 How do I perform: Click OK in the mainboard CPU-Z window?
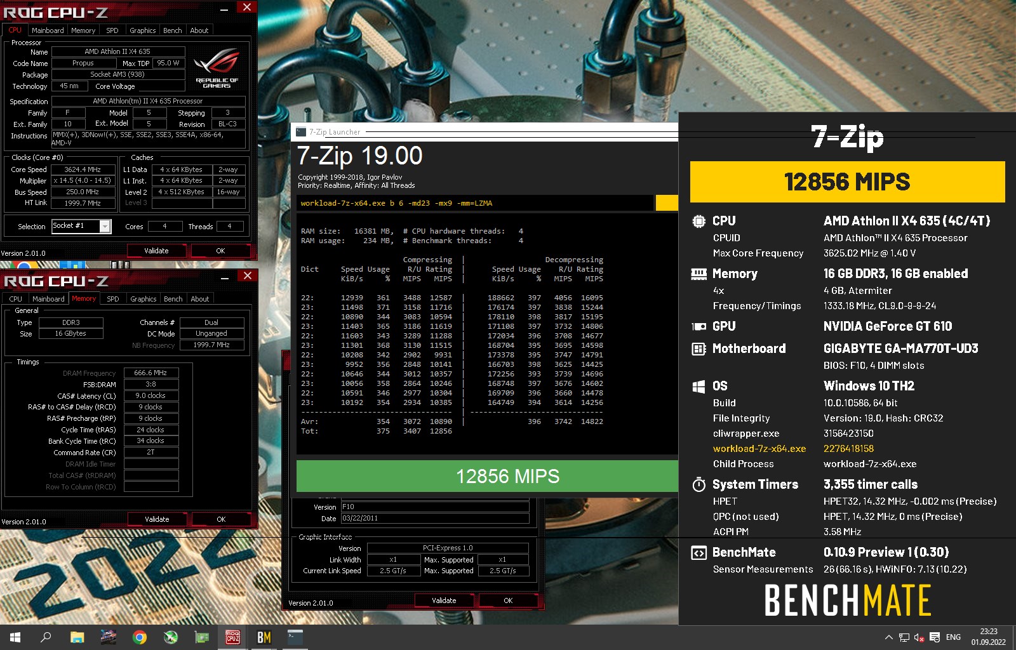(x=508, y=600)
